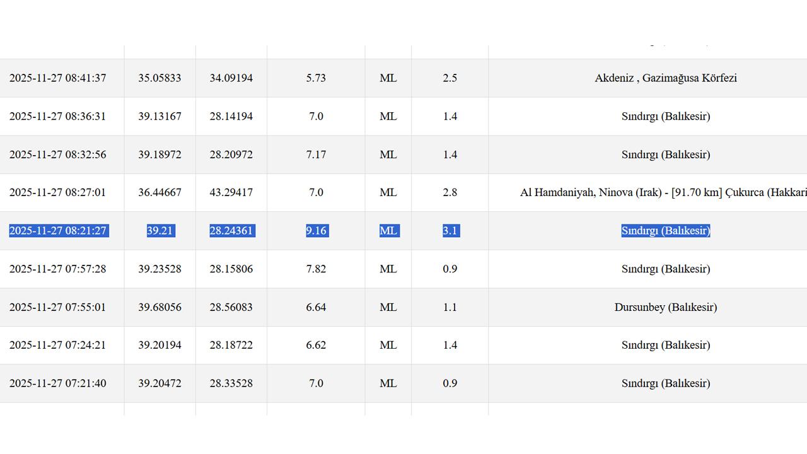Screen dimensions: 807x454
Task: Click the highlighted 08:21:27 timestamp
Action: pos(57,231)
